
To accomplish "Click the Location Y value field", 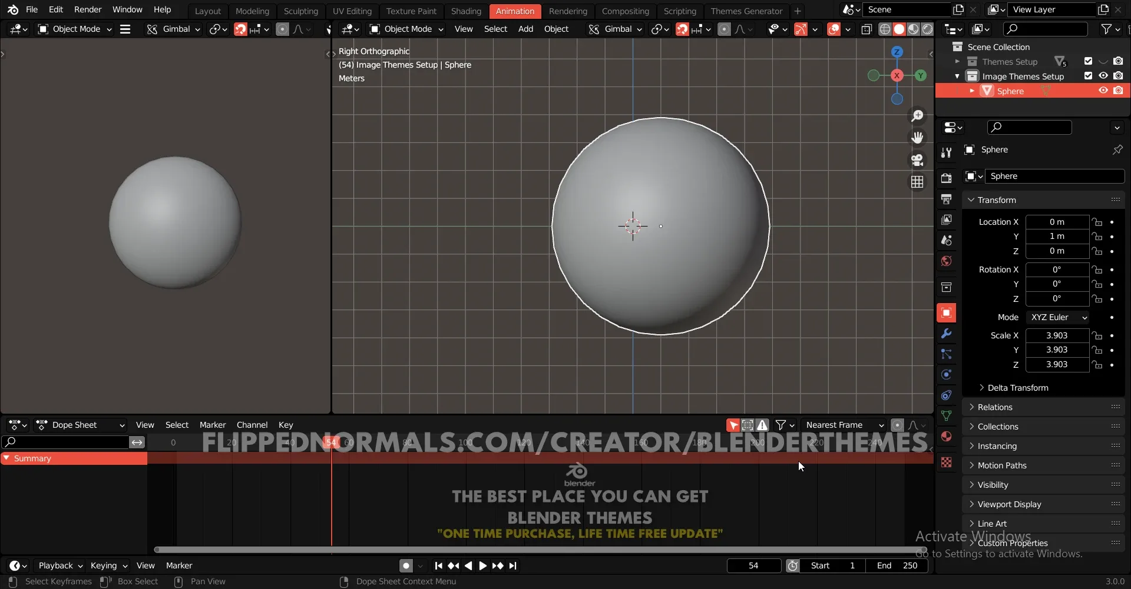I will [x=1057, y=236].
